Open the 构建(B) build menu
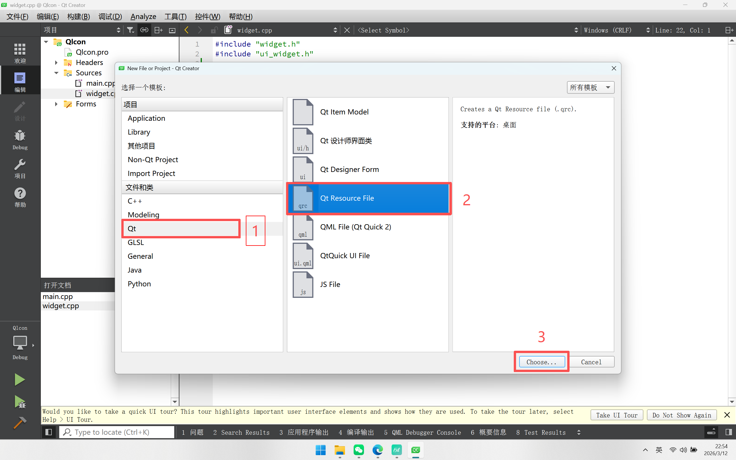The height and width of the screenshot is (460, 736). 78,17
